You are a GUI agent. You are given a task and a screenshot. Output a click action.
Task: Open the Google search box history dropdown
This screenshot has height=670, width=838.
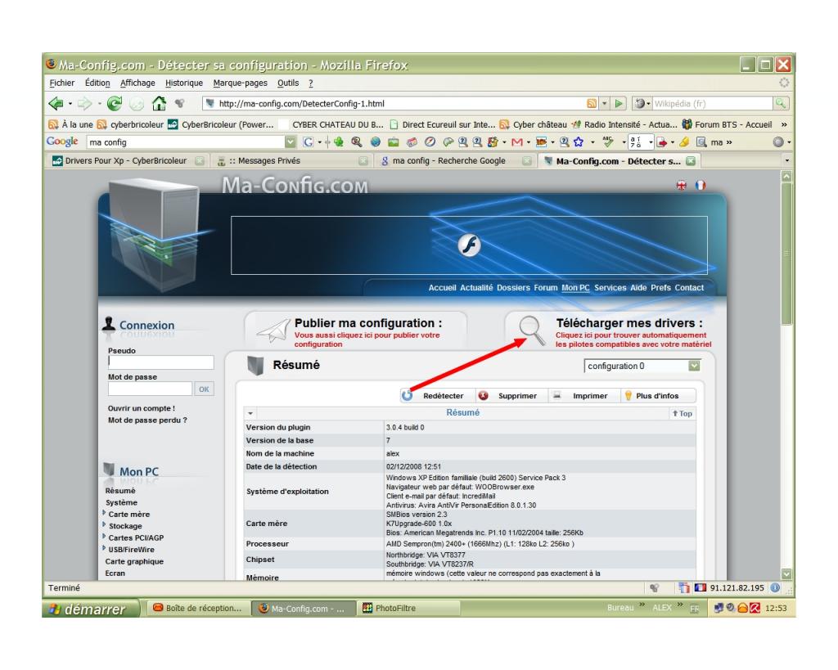[291, 142]
